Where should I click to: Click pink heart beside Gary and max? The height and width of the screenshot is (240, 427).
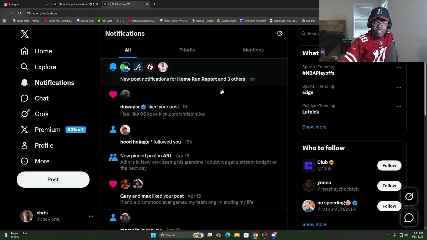click(113, 184)
